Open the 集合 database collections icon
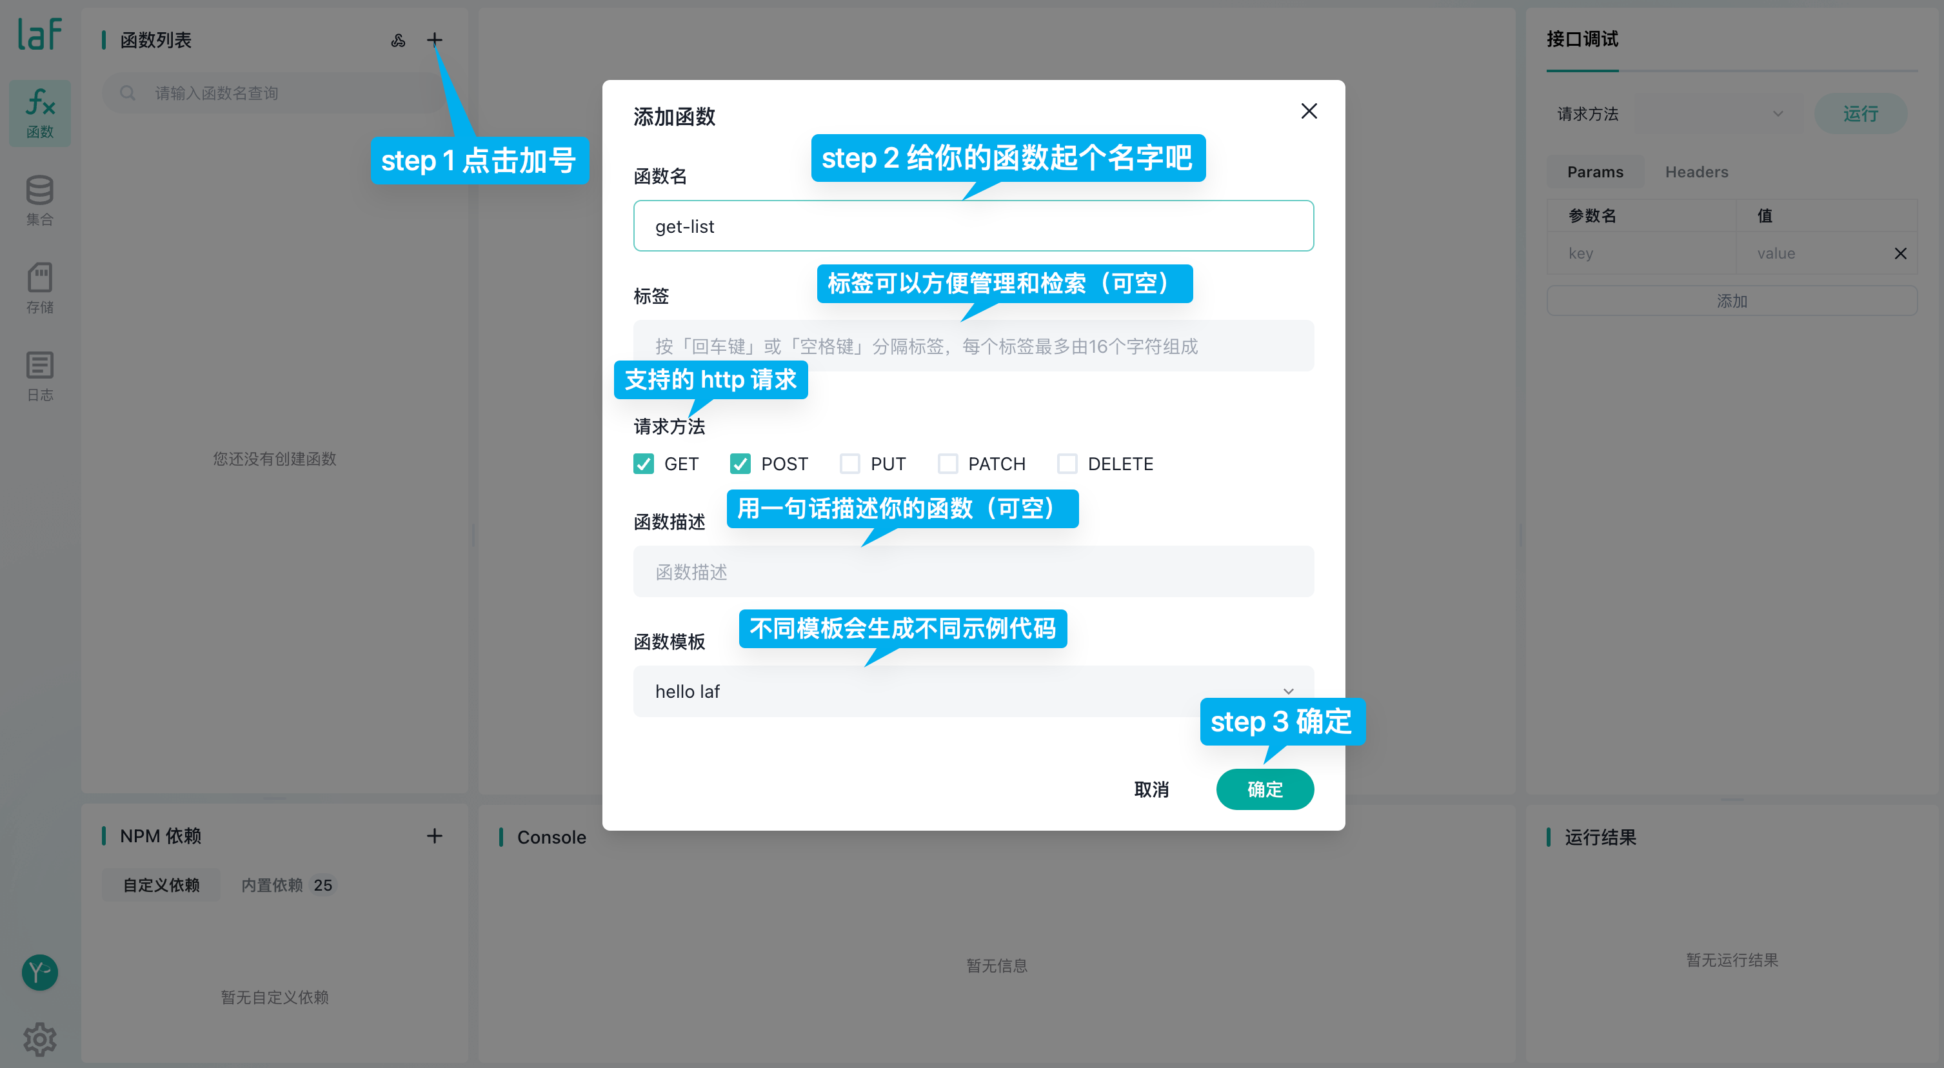Viewport: 1944px width, 1068px height. pyautogui.click(x=39, y=201)
